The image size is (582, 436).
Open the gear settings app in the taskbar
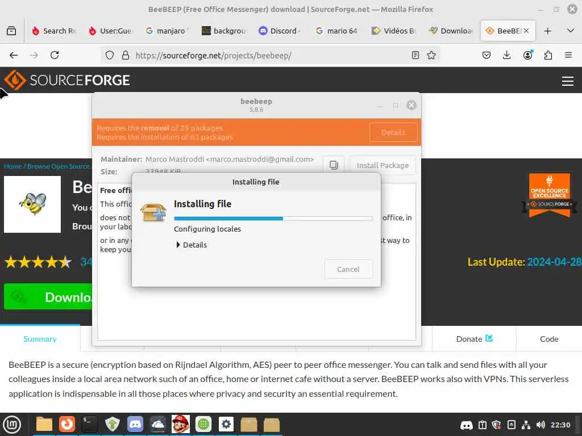[226, 424]
